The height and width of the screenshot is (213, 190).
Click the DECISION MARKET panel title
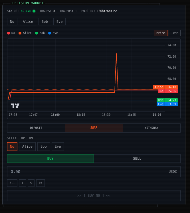(x=28, y=3)
